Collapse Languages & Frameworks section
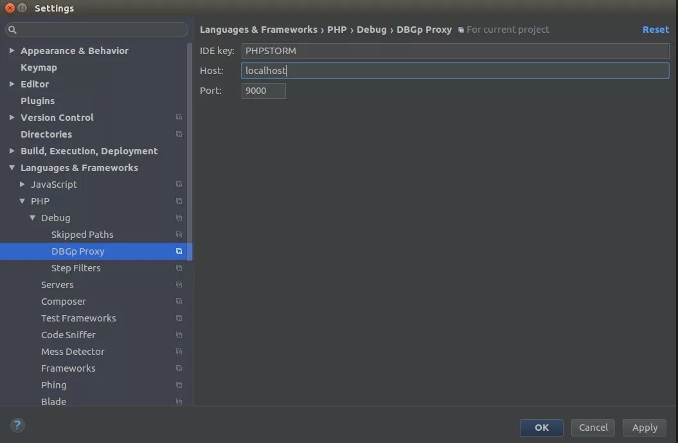 click(12, 168)
